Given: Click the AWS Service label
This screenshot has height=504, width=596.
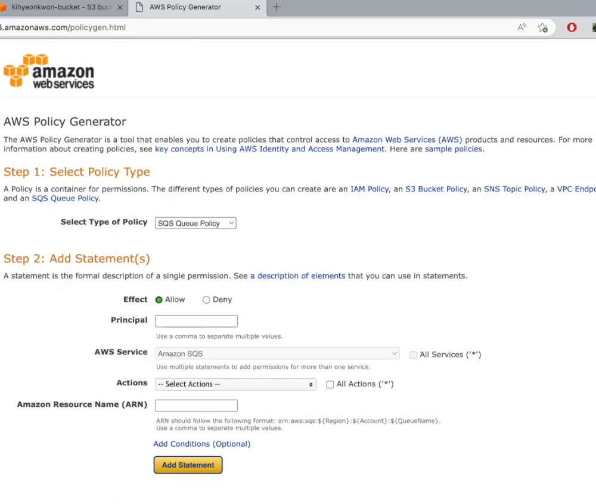Looking at the screenshot, I should (121, 352).
